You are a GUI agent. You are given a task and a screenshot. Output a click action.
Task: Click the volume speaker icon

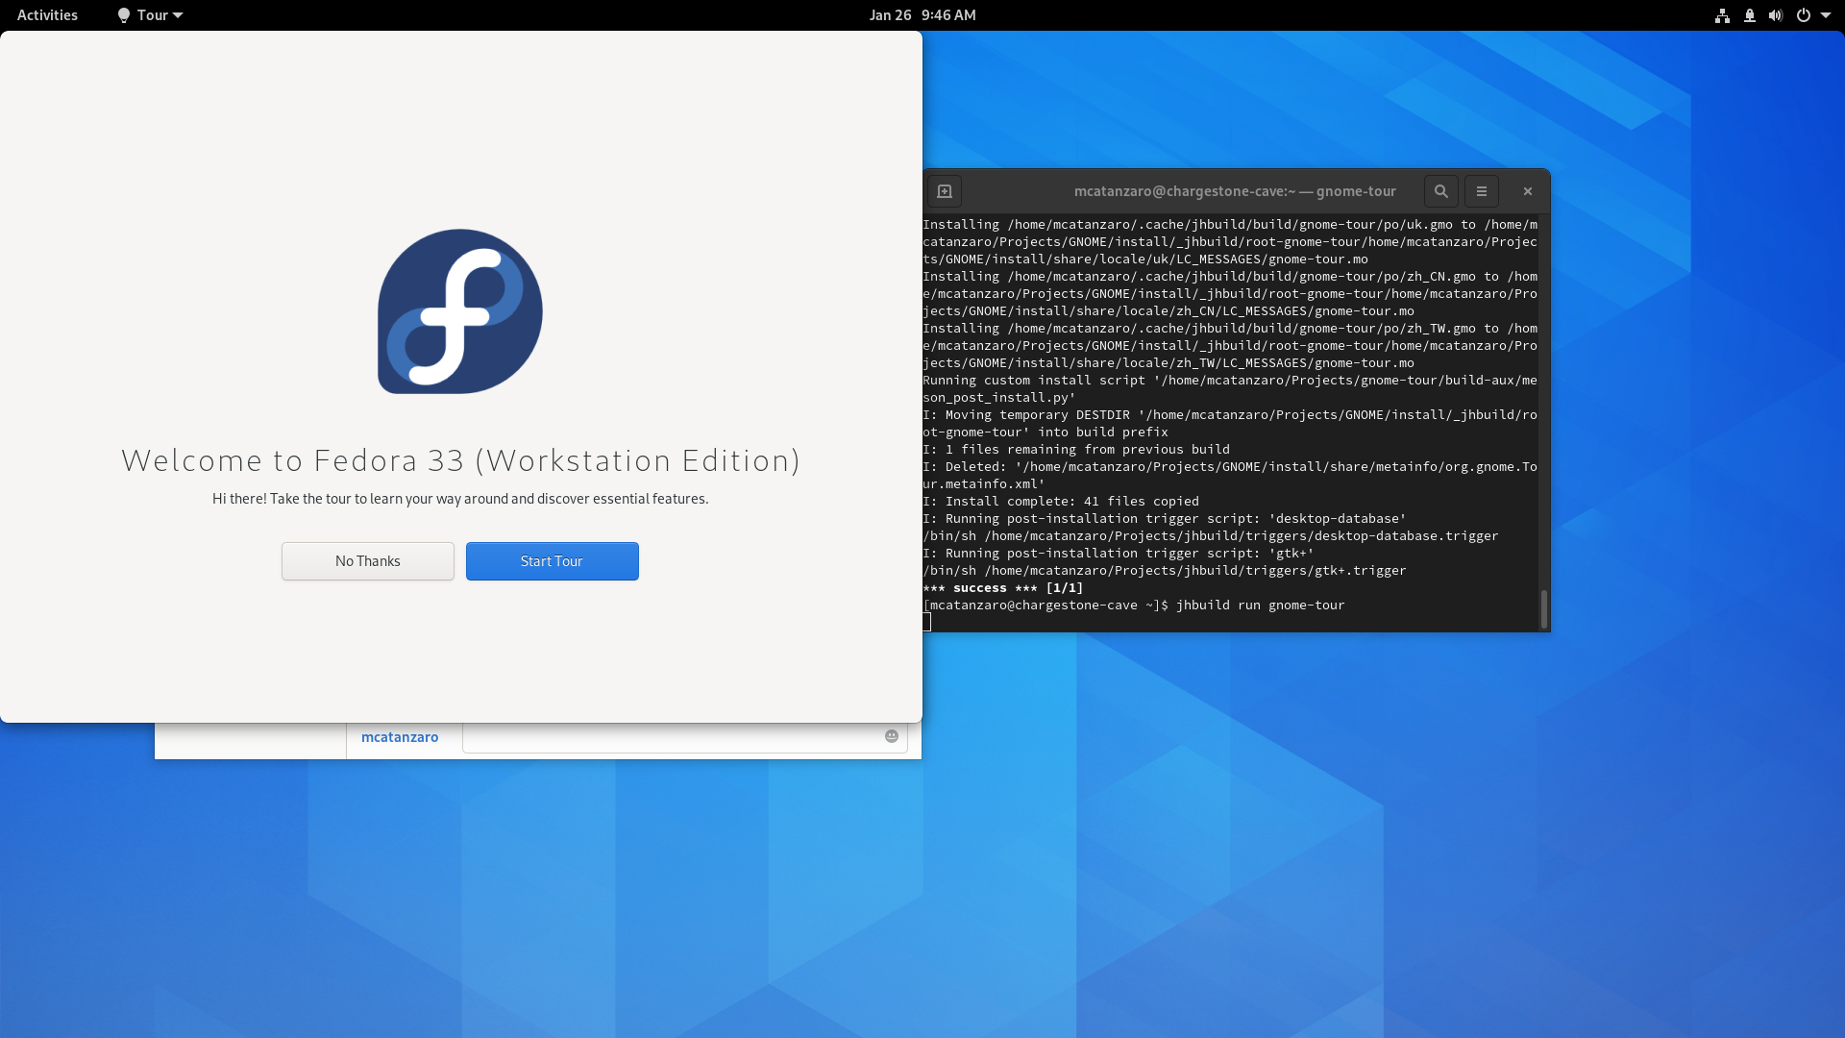[x=1775, y=15]
